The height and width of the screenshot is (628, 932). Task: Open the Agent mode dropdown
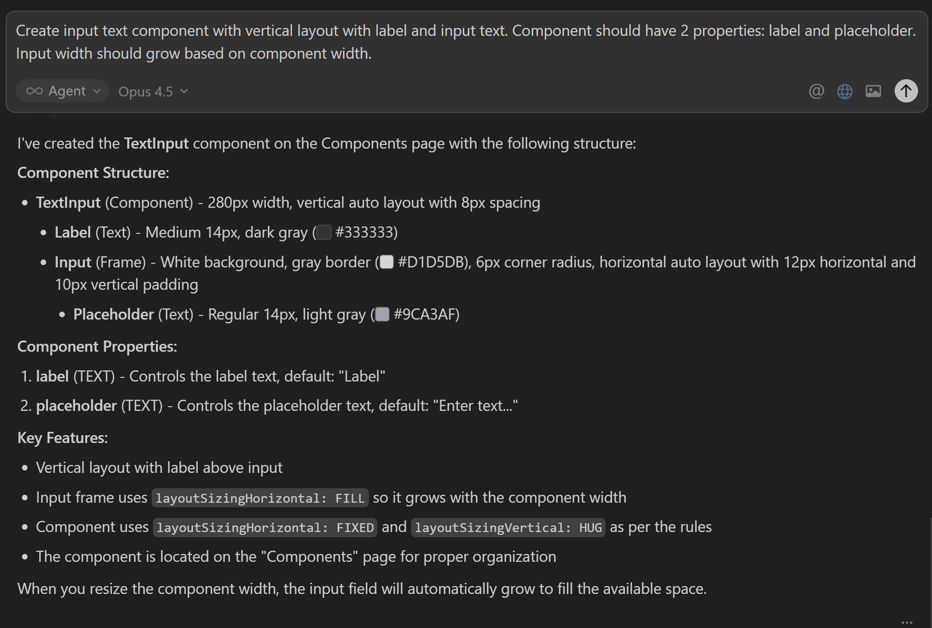(x=63, y=91)
